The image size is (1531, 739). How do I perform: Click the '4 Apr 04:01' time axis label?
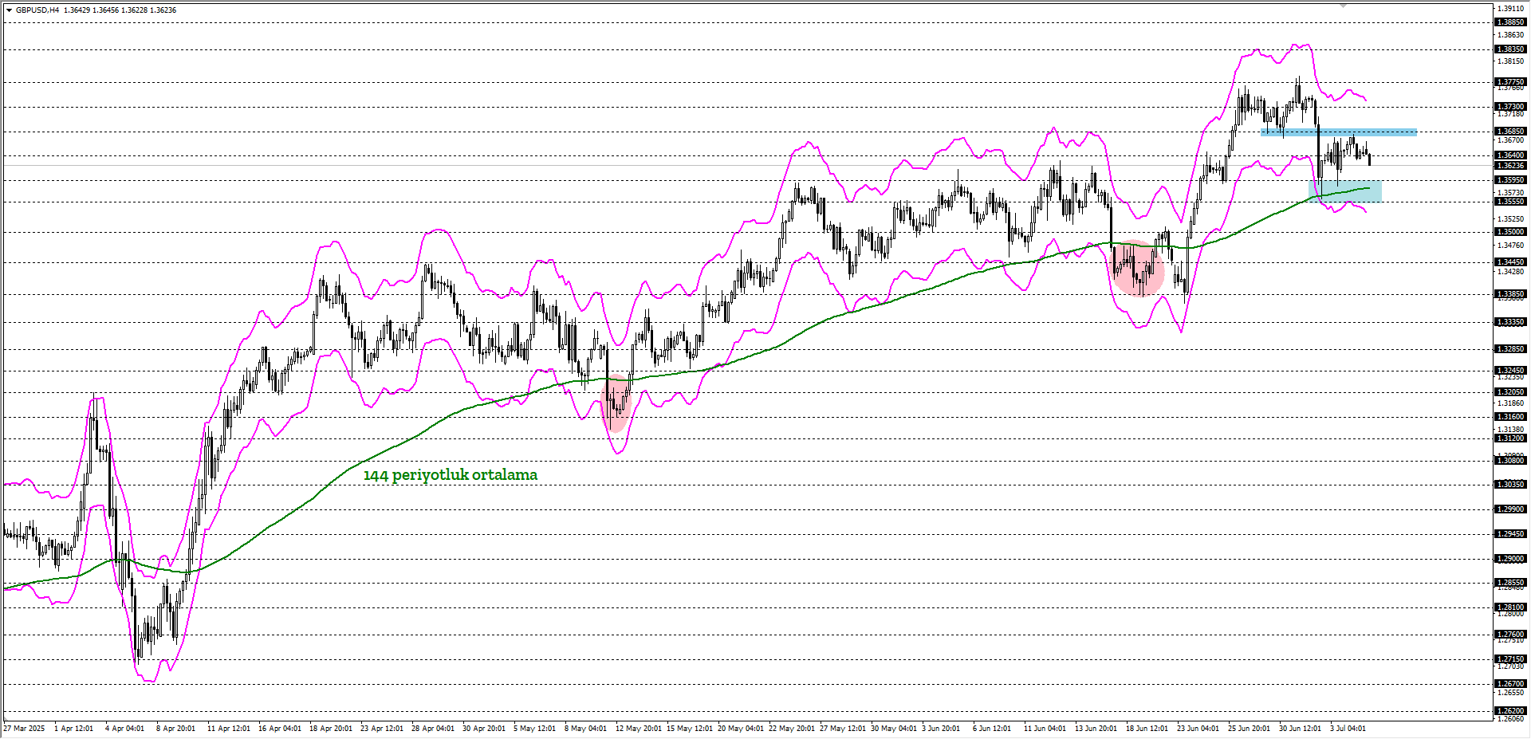point(124,729)
